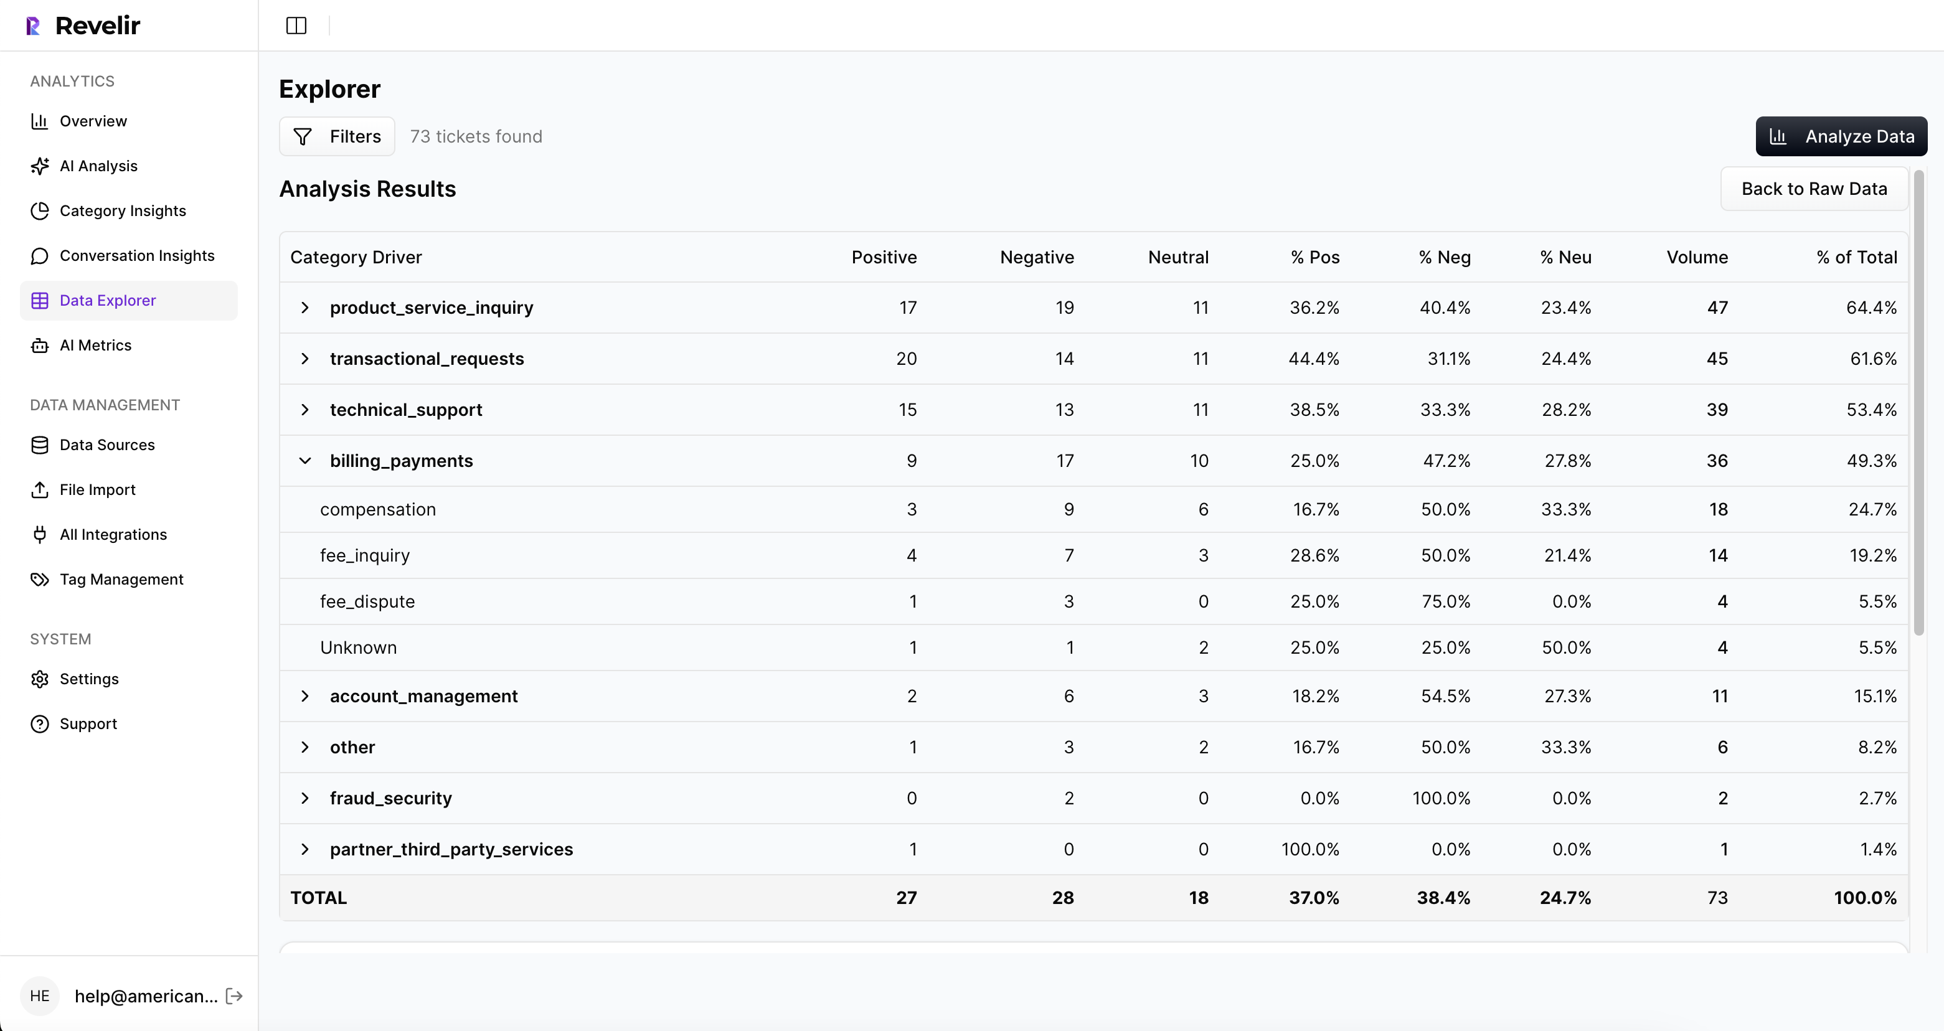1944x1031 pixels.
Task: Open Data Sources in the sidebar
Action: click(x=107, y=445)
